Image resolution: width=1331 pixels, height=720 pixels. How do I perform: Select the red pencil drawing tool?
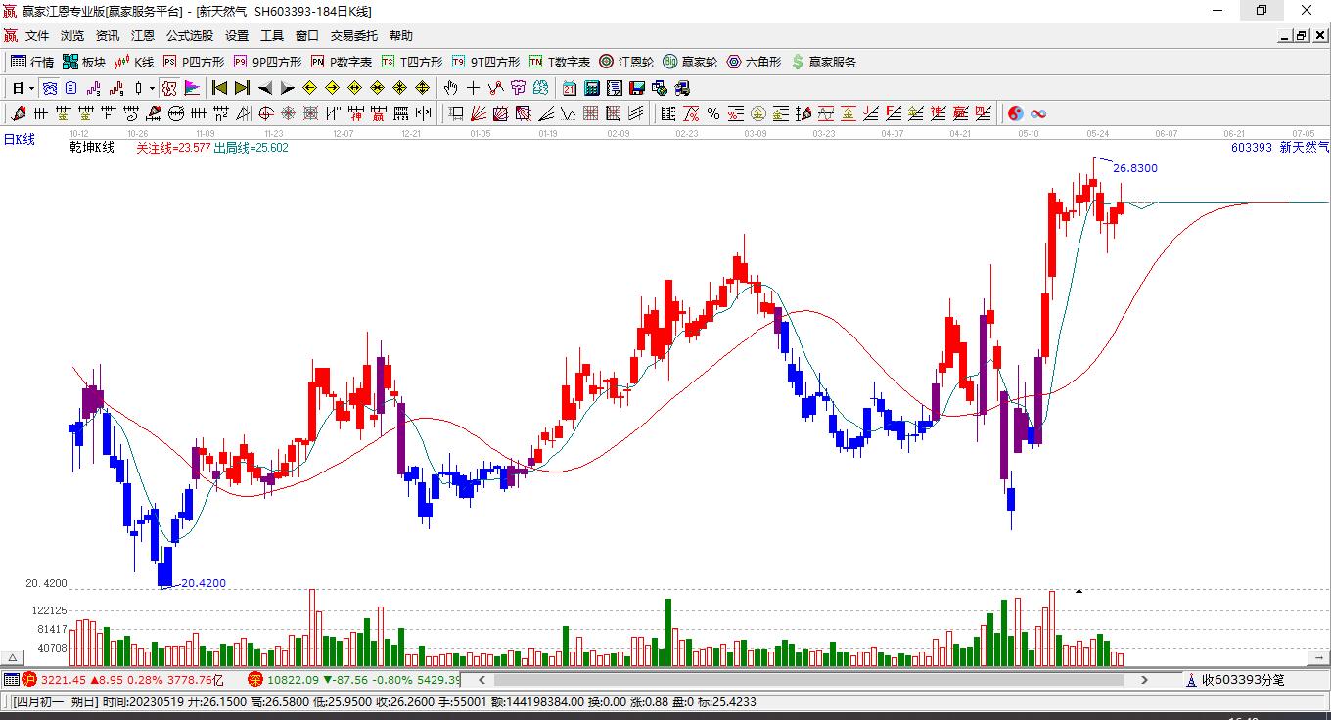coord(18,113)
